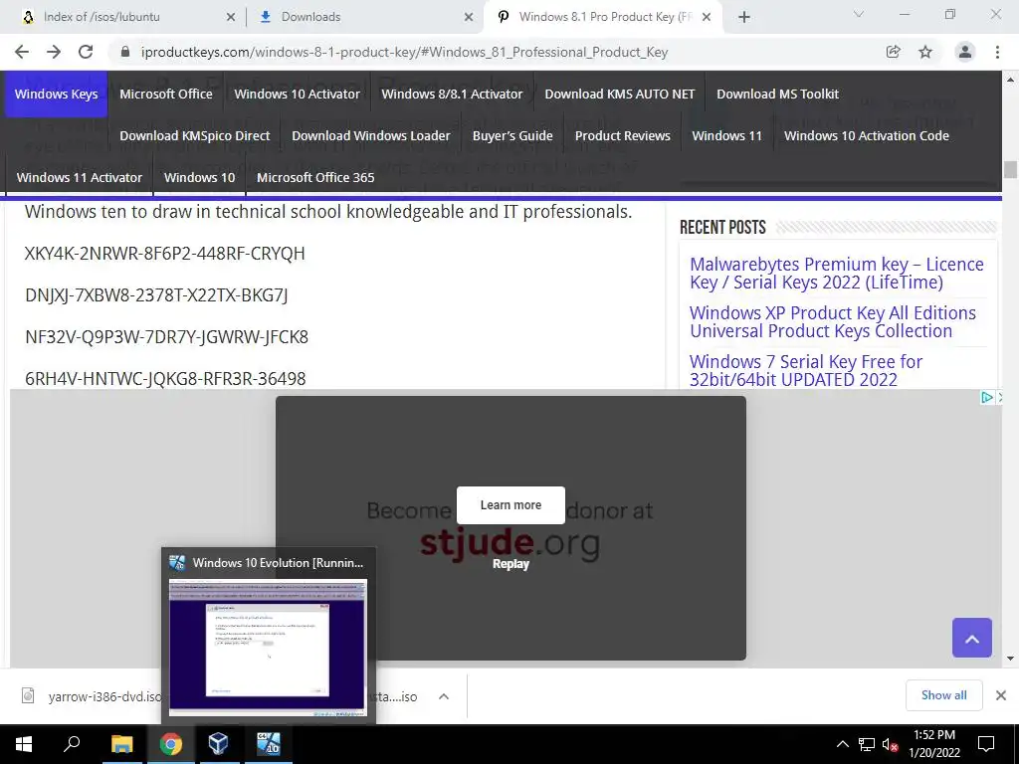Click the purple scroll-to-top arrow button
The image size is (1019, 764).
tap(972, 638)
